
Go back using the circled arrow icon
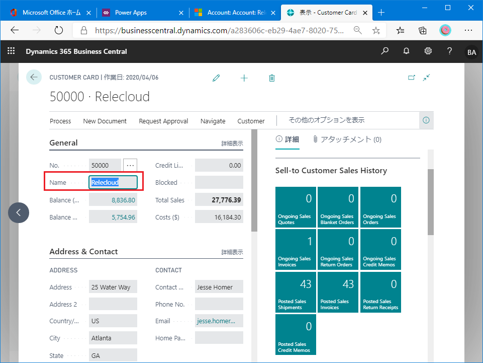34,77
